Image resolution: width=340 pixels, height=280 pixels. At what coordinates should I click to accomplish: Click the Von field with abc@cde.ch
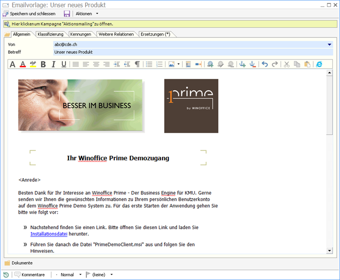coord(193,44)
